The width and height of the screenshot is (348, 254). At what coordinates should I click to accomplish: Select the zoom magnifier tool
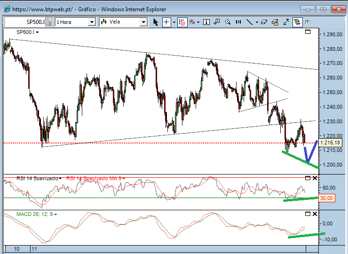[228, 22]
